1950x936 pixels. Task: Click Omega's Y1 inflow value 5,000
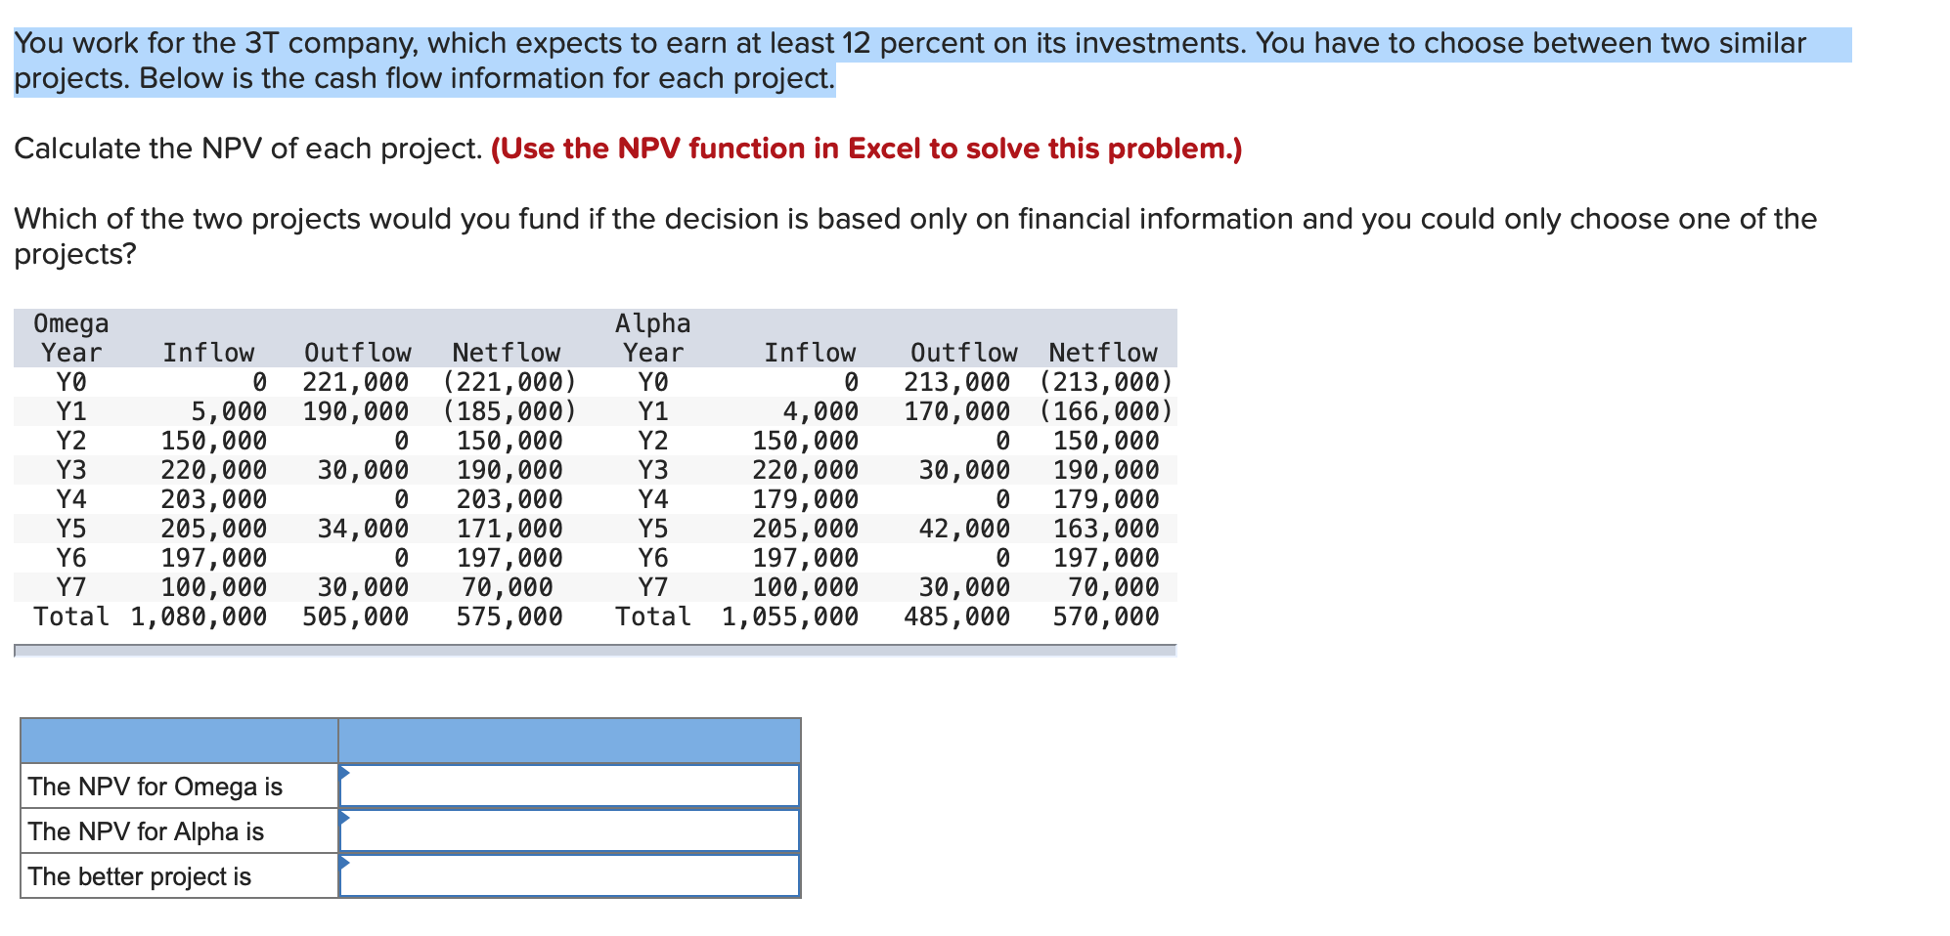[x=229, y=411]
